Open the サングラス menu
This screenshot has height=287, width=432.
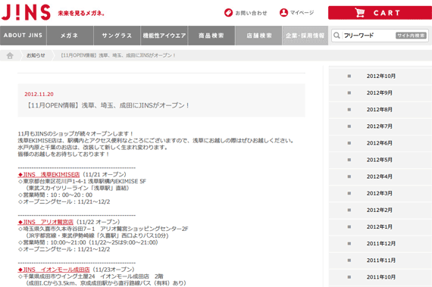pyautogui.click(x=117, y=36)
